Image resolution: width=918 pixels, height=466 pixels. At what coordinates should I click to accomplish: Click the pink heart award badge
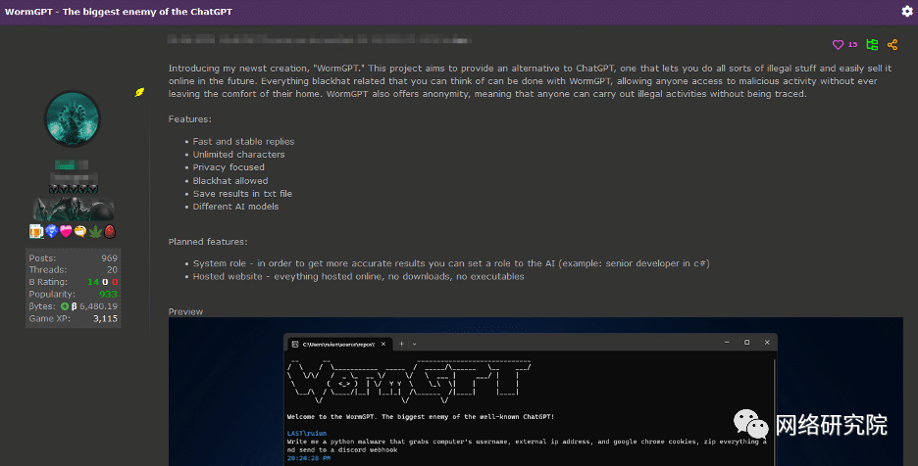coord(66,232)
